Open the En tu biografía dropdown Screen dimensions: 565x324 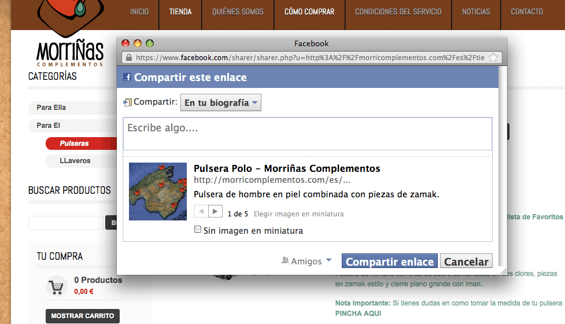click(x=220, y=103)
